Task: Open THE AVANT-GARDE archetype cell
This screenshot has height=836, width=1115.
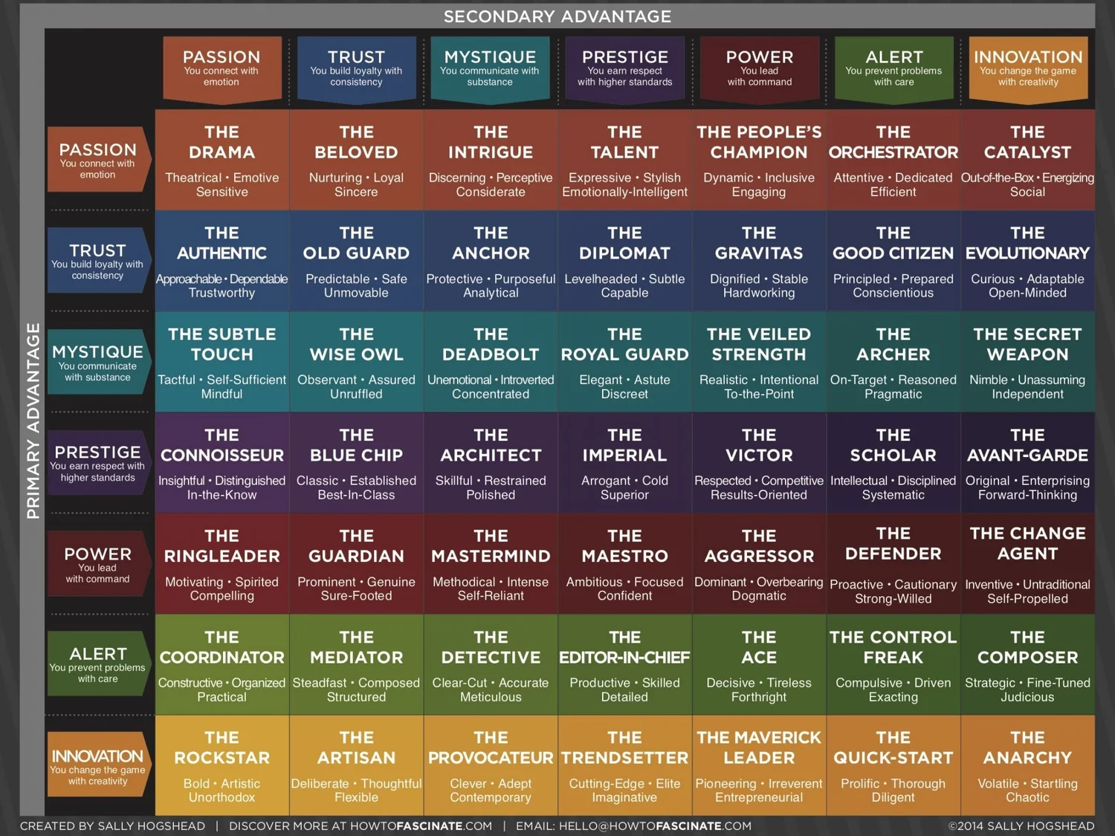Action: tap(1027, 463)
